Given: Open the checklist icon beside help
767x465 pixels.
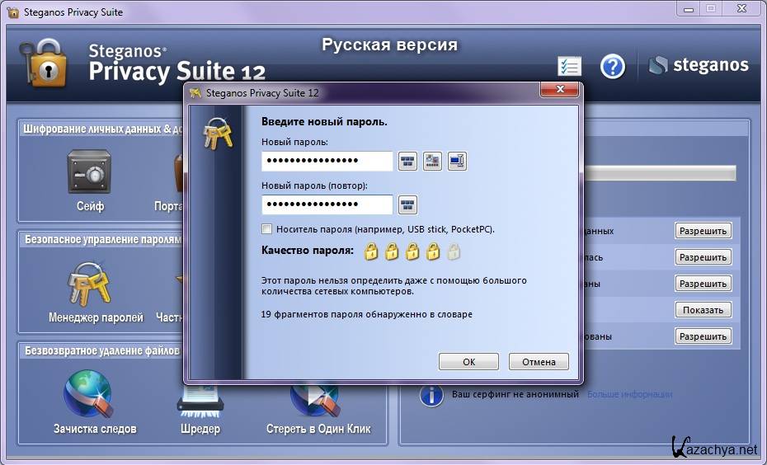Looking at the screenshot, I should click(569, 67).
